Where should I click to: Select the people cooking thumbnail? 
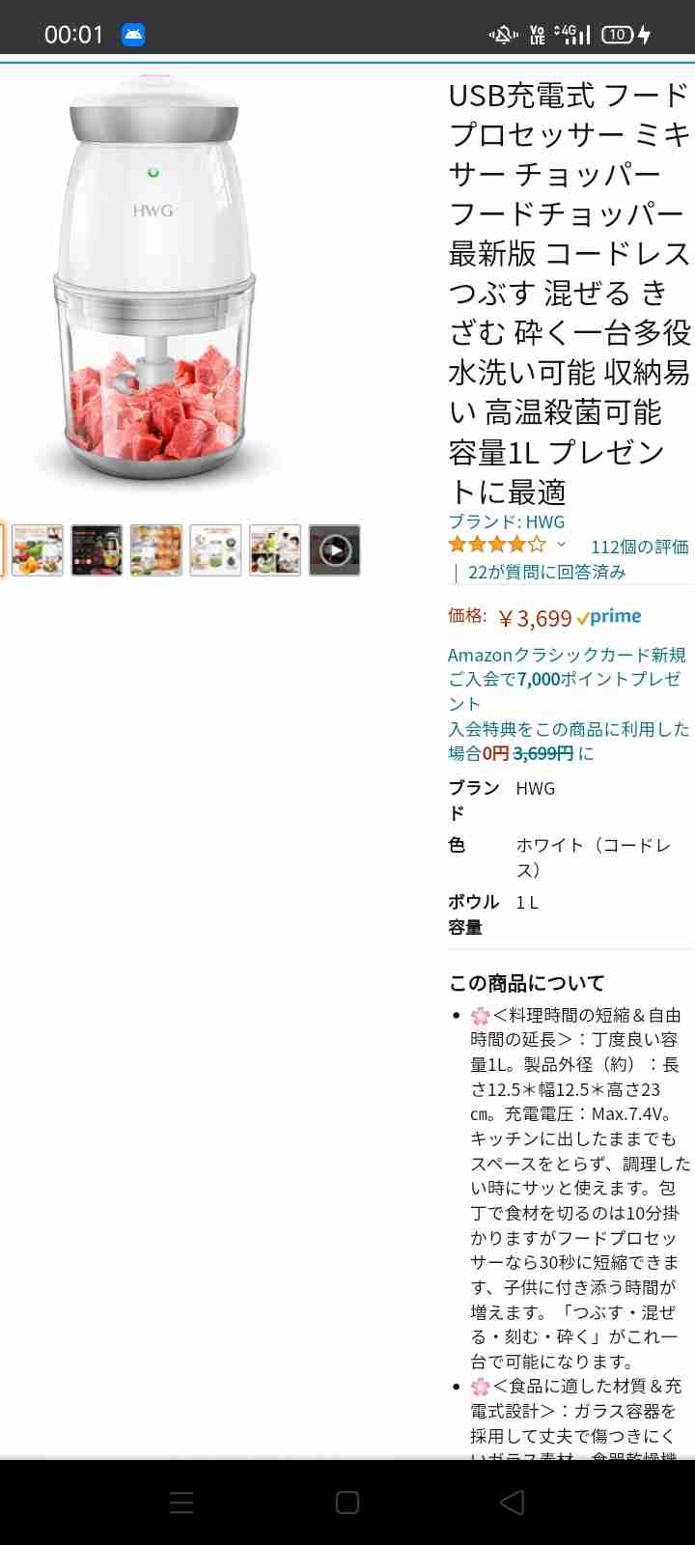coord(275,550)
